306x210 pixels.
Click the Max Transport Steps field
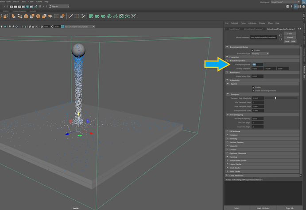258,107
